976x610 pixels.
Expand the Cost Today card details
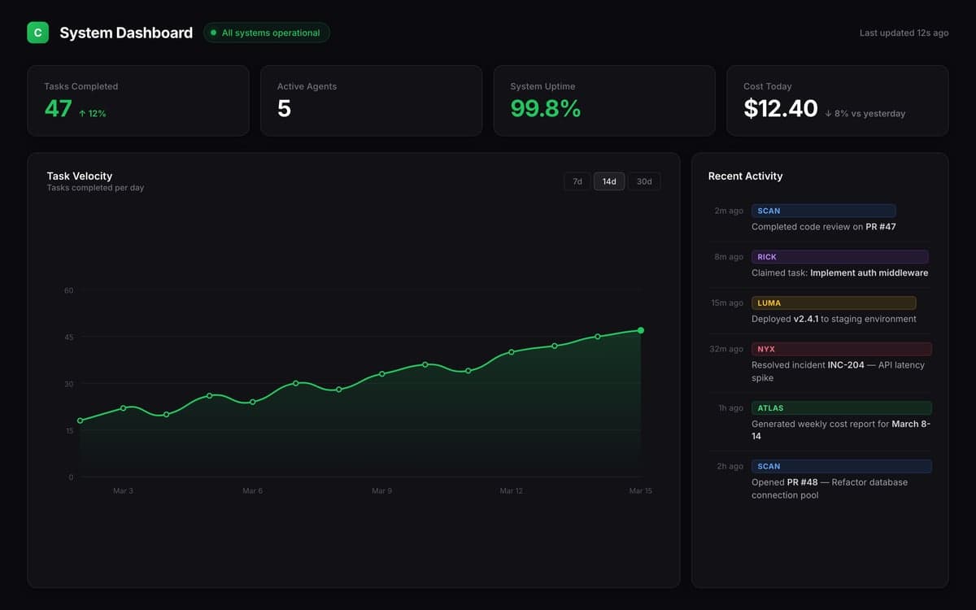tap(837, 100)
